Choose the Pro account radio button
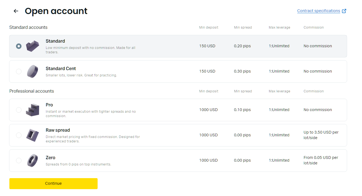The width and height of the screenshot is (362, 196). click(x=18, y=110)
